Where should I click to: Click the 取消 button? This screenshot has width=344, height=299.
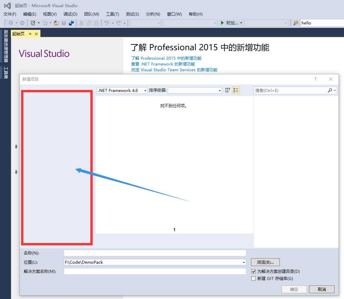point(322,289)
